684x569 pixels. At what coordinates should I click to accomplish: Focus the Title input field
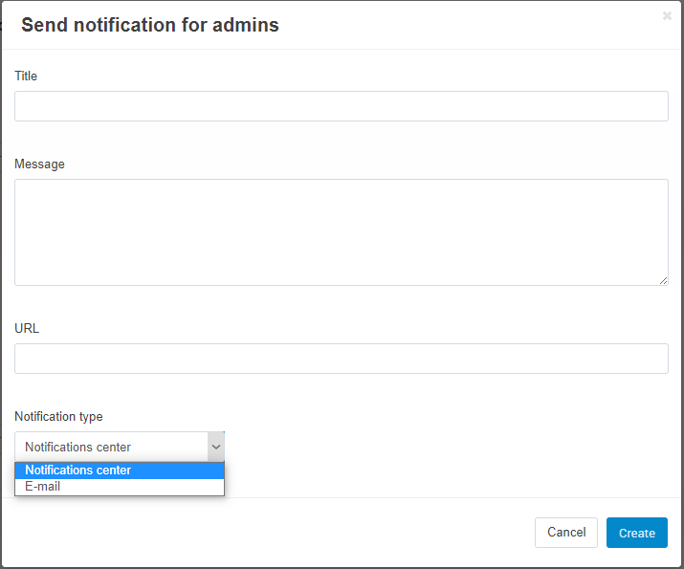[x=342, y=106]
